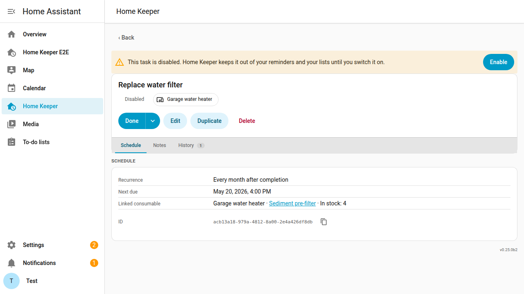Click the Home Assistant title

(52, 11)
